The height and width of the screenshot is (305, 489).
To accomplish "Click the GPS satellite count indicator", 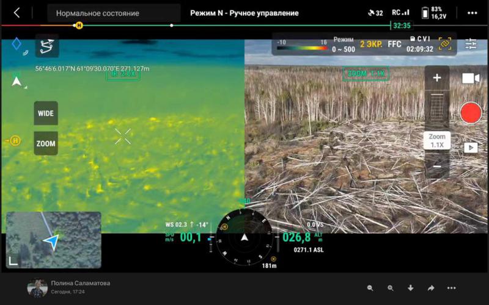I will pos(375,13).
